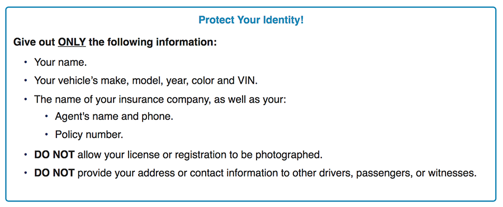Click the 'Policy number.' sub-item
This screenshot has height=207, width=503.
(89, 134)
